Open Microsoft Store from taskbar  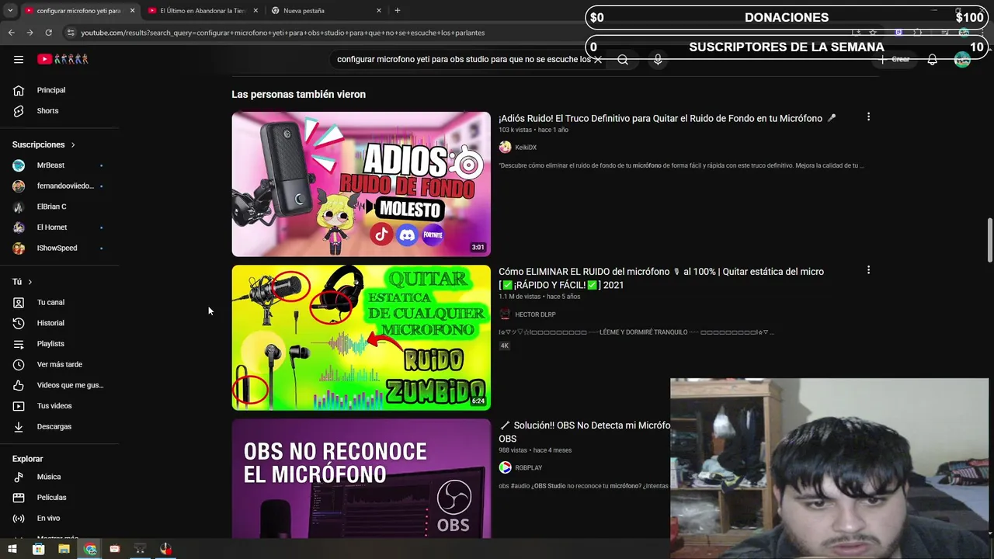pyautogui.click(x=38, y=549)
